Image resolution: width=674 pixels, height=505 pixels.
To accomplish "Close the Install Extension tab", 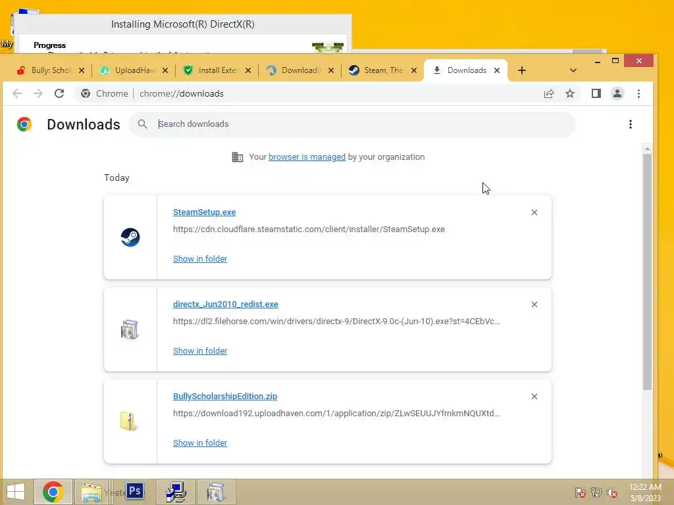I will [248, 70].
